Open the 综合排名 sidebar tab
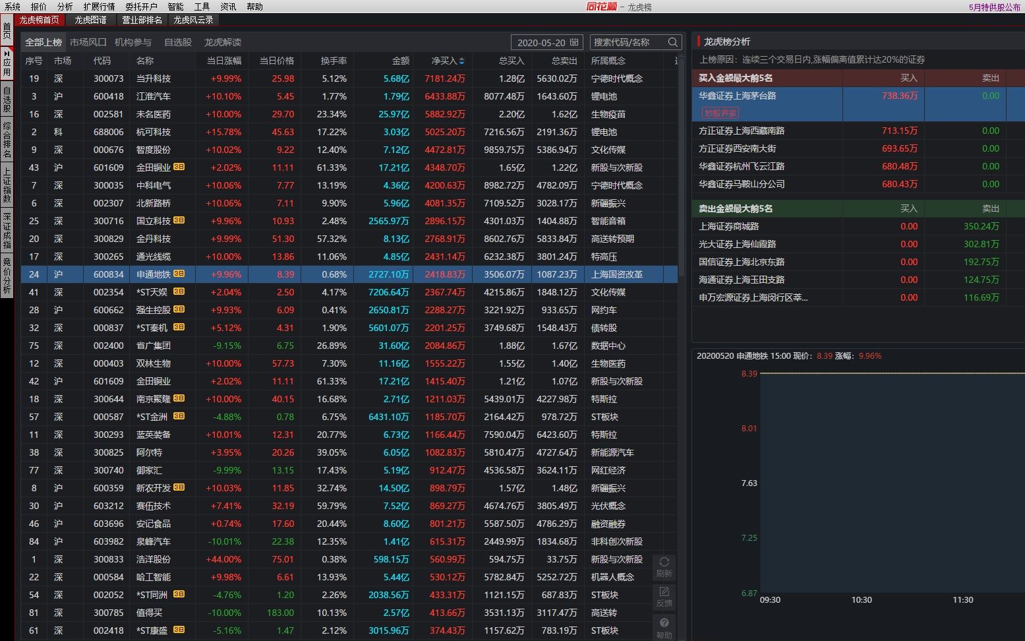This screenshot has width=1025, height=641. click(7, 140)
